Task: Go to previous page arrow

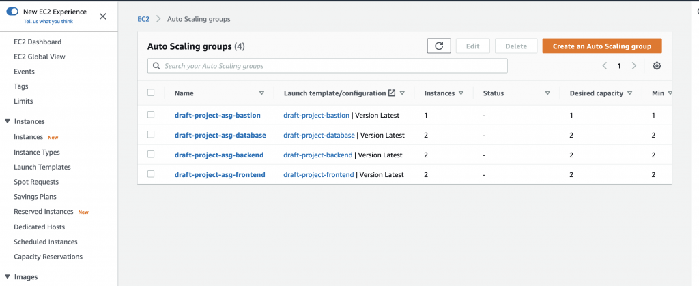Action: 605,66
